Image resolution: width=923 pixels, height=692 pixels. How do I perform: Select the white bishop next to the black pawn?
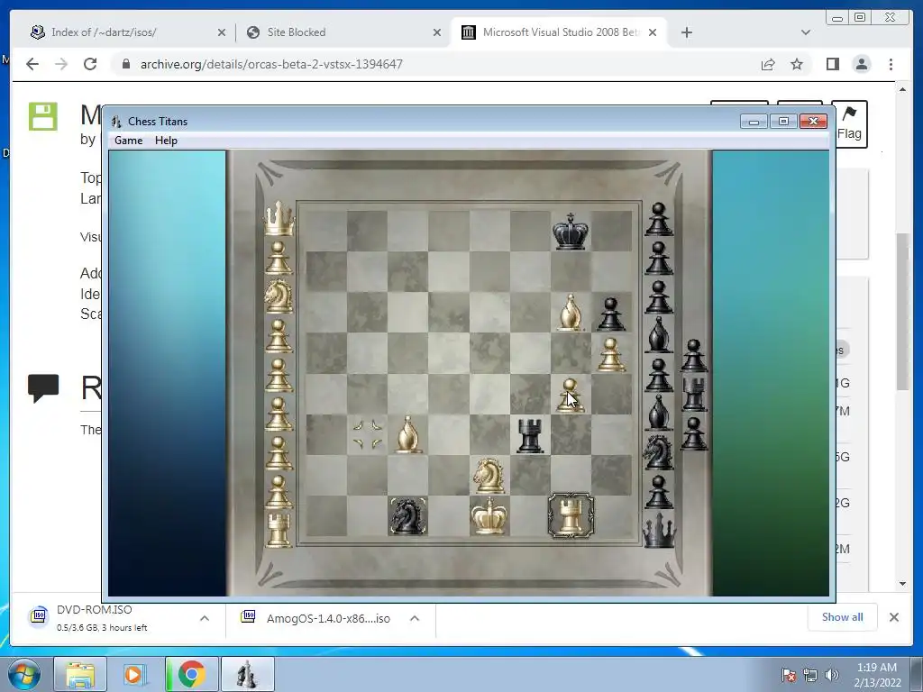570,312
